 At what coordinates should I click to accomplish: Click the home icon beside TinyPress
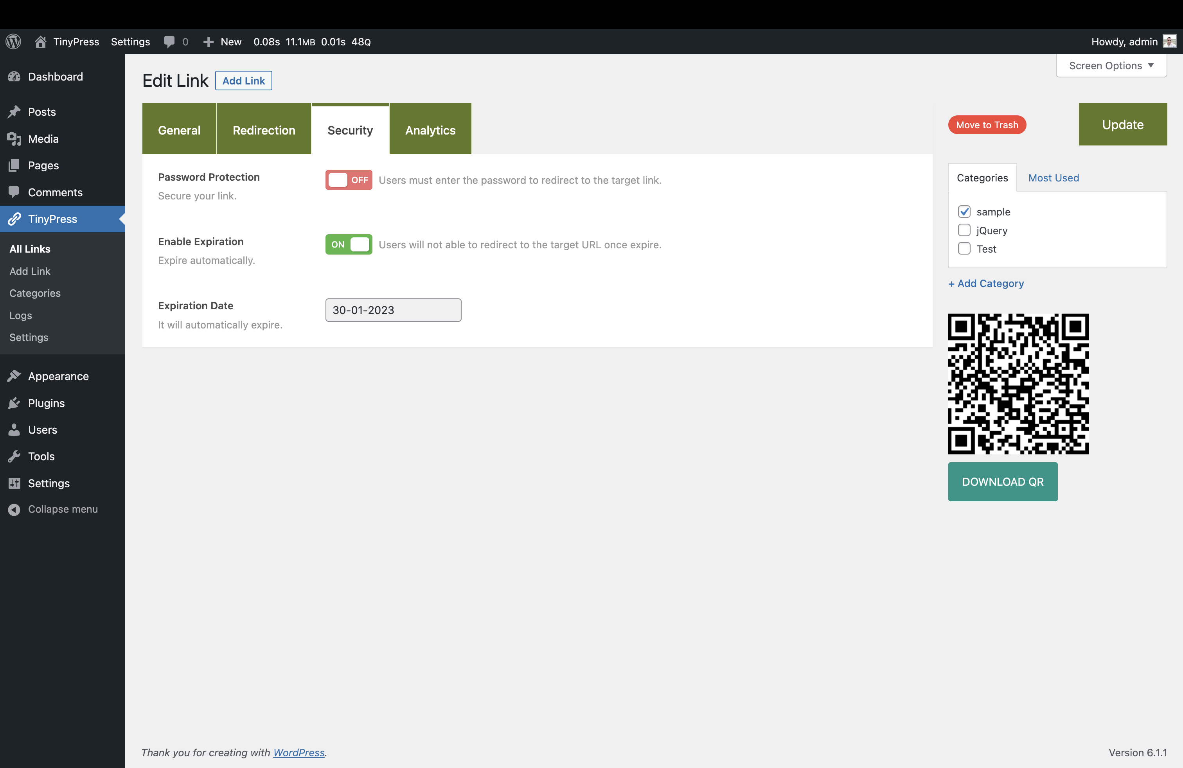40,41
